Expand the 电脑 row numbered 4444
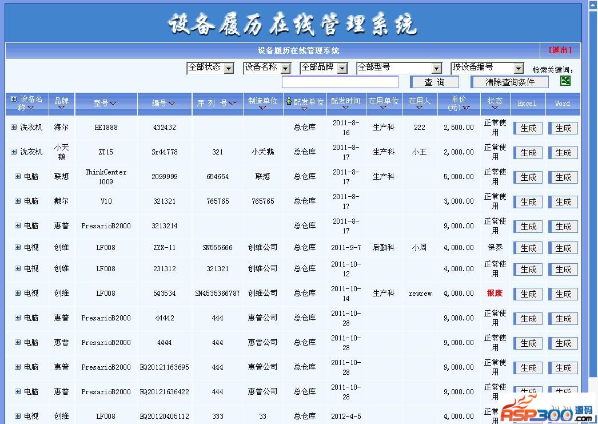598x424 pixels. tap(18, 342)
